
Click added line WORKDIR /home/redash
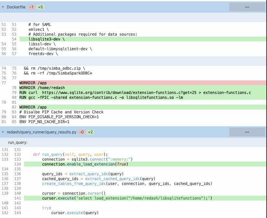point(143,88)
